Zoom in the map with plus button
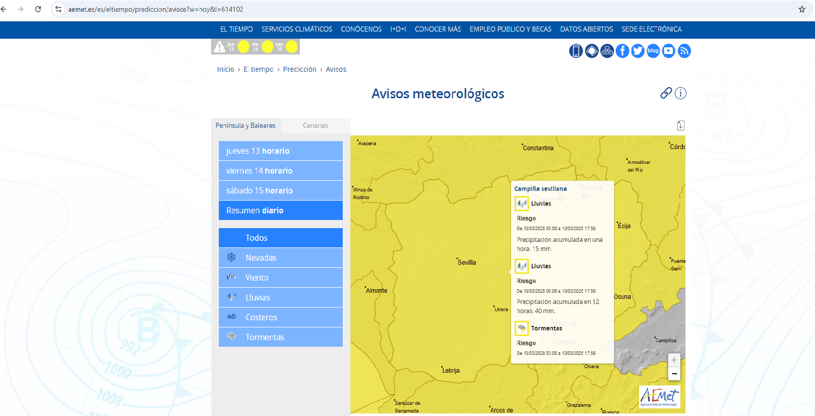The height and width of the screenshot is (416, 815). click(x=674, y=360)
